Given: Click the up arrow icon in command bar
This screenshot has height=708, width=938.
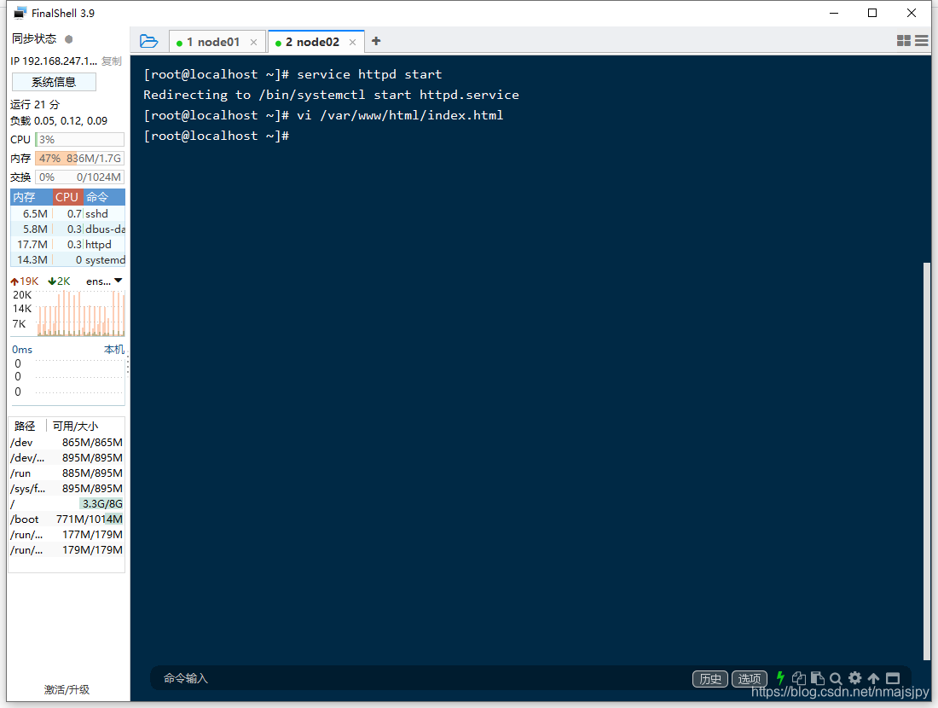Looking at the screenshot, I should pyautogui.click(x=873, y=678).
